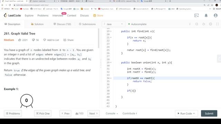Image resolution: width=221 pixels, height=124 pixels.
Task: Collapse code fold at line 29
Action: [111, 63]
